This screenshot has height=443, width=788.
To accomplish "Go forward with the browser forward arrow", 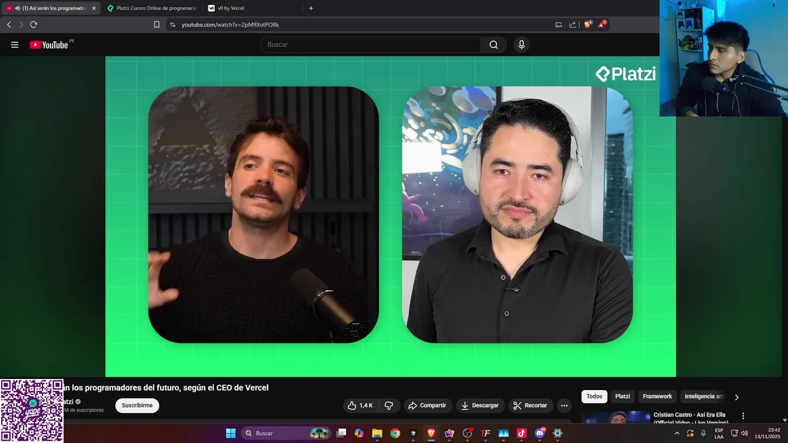I will tap(20, 25).
